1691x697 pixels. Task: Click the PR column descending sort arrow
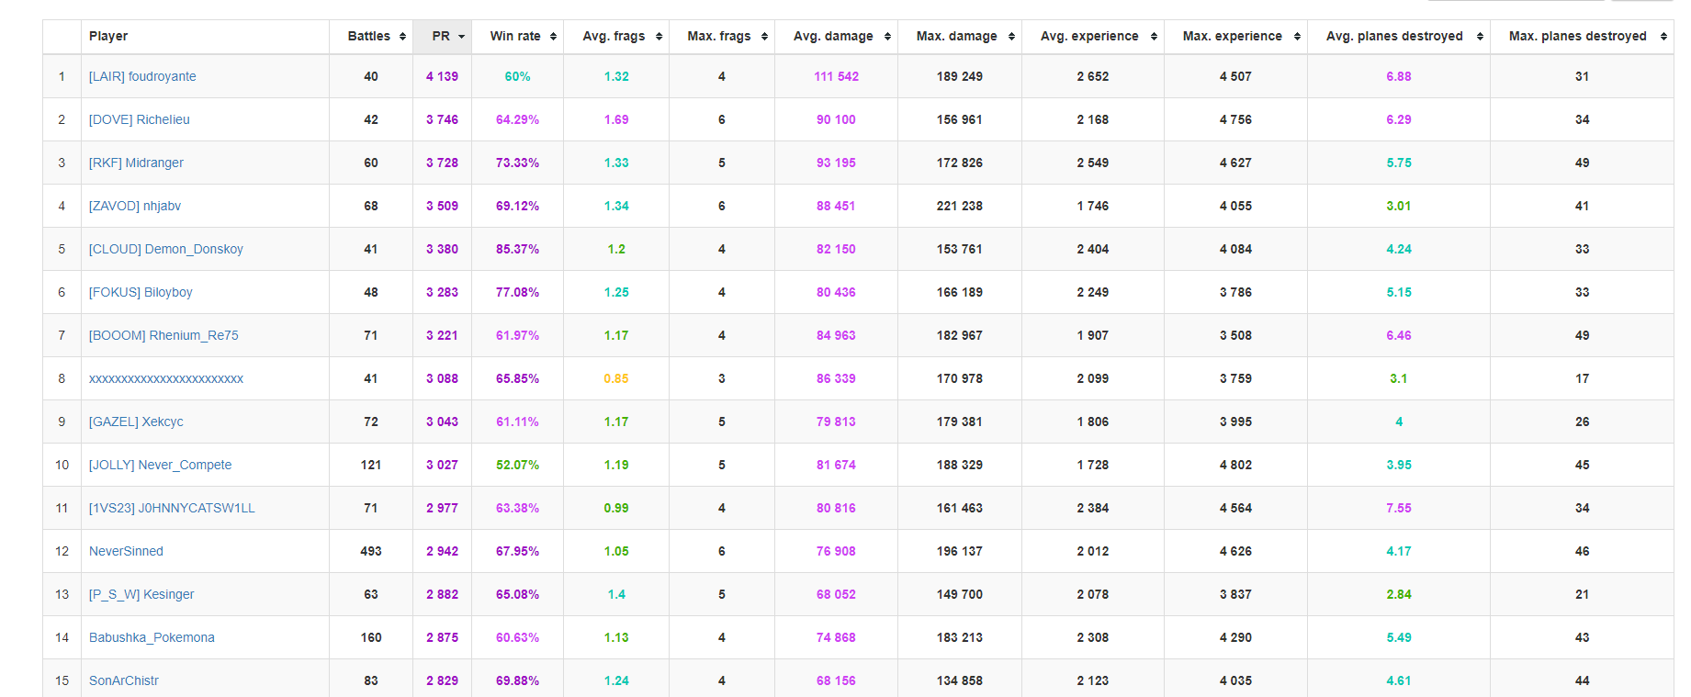coord(461,37)
